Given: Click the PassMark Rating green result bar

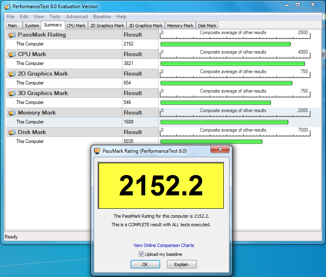Looking at the screenshot, I should (225, 44).
